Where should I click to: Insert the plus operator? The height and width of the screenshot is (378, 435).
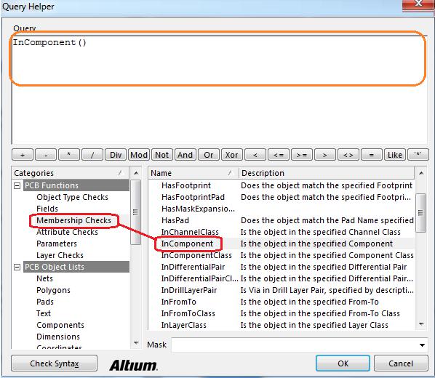tap(23, 155)
